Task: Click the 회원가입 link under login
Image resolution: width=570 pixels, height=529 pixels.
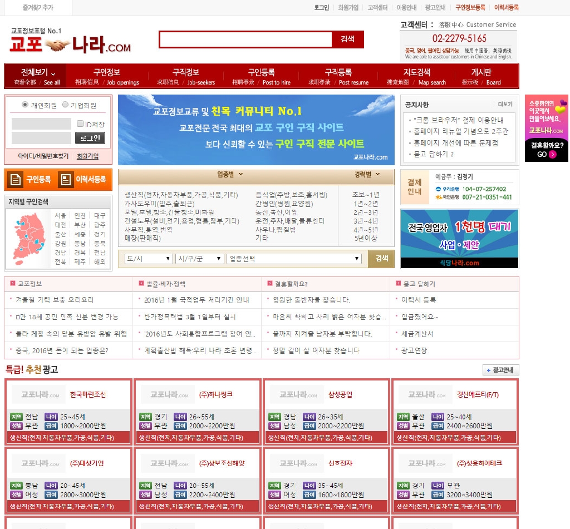Action: click(87, 156)
